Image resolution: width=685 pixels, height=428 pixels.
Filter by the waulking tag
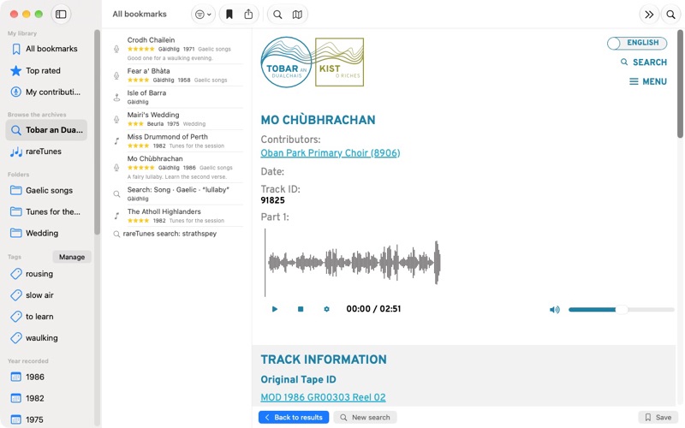click(46, 338)
